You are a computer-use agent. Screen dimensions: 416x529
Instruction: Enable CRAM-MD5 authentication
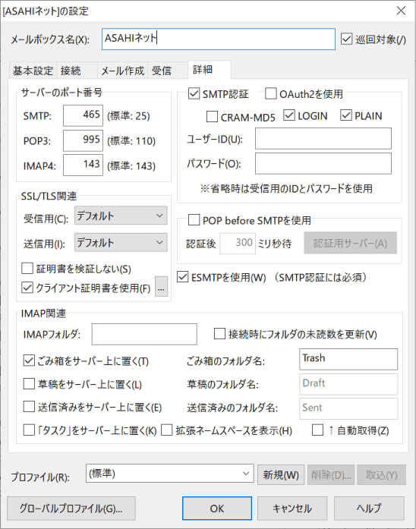coord(212,117)
